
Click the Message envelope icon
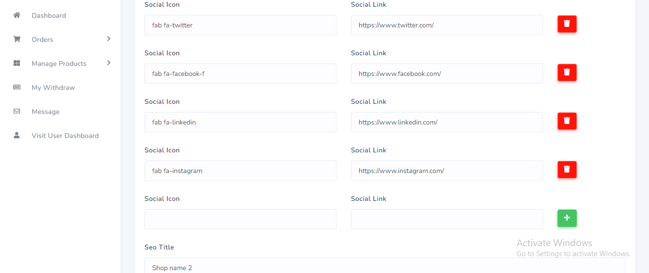(17, 112)
